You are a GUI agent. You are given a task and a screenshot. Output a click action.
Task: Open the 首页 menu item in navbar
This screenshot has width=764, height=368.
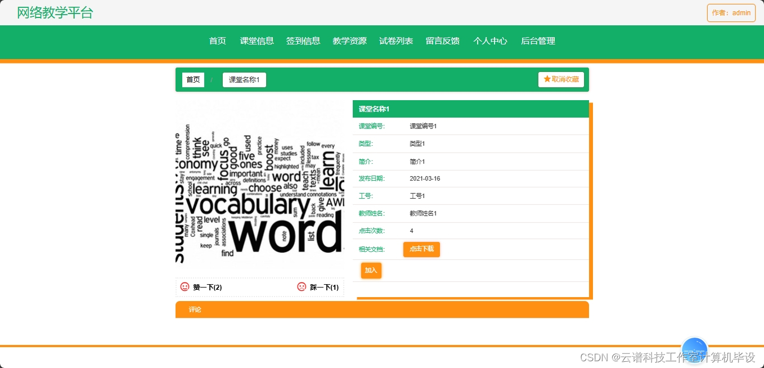[x=217, y=41]
